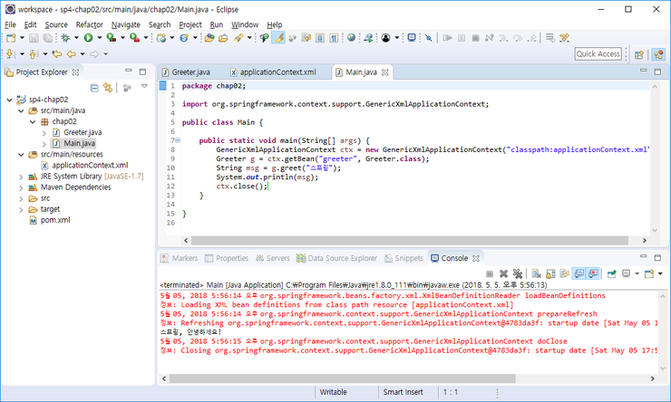
Task: Open Project Explorer View Menu dropdown
Action: point(143,87)
